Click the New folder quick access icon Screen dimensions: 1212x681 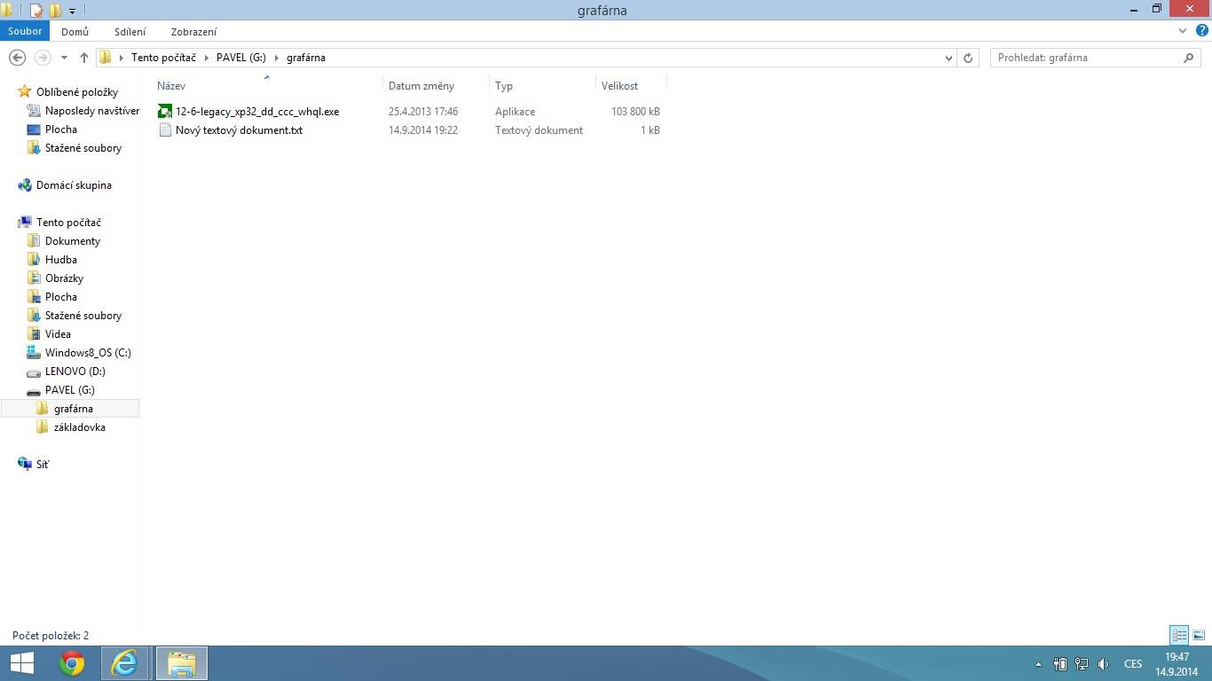[55, 11]
